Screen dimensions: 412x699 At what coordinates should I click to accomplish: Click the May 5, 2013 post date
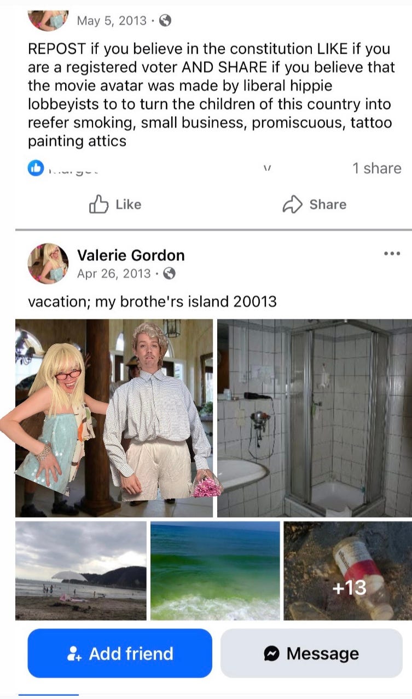(x=112, y=21)
